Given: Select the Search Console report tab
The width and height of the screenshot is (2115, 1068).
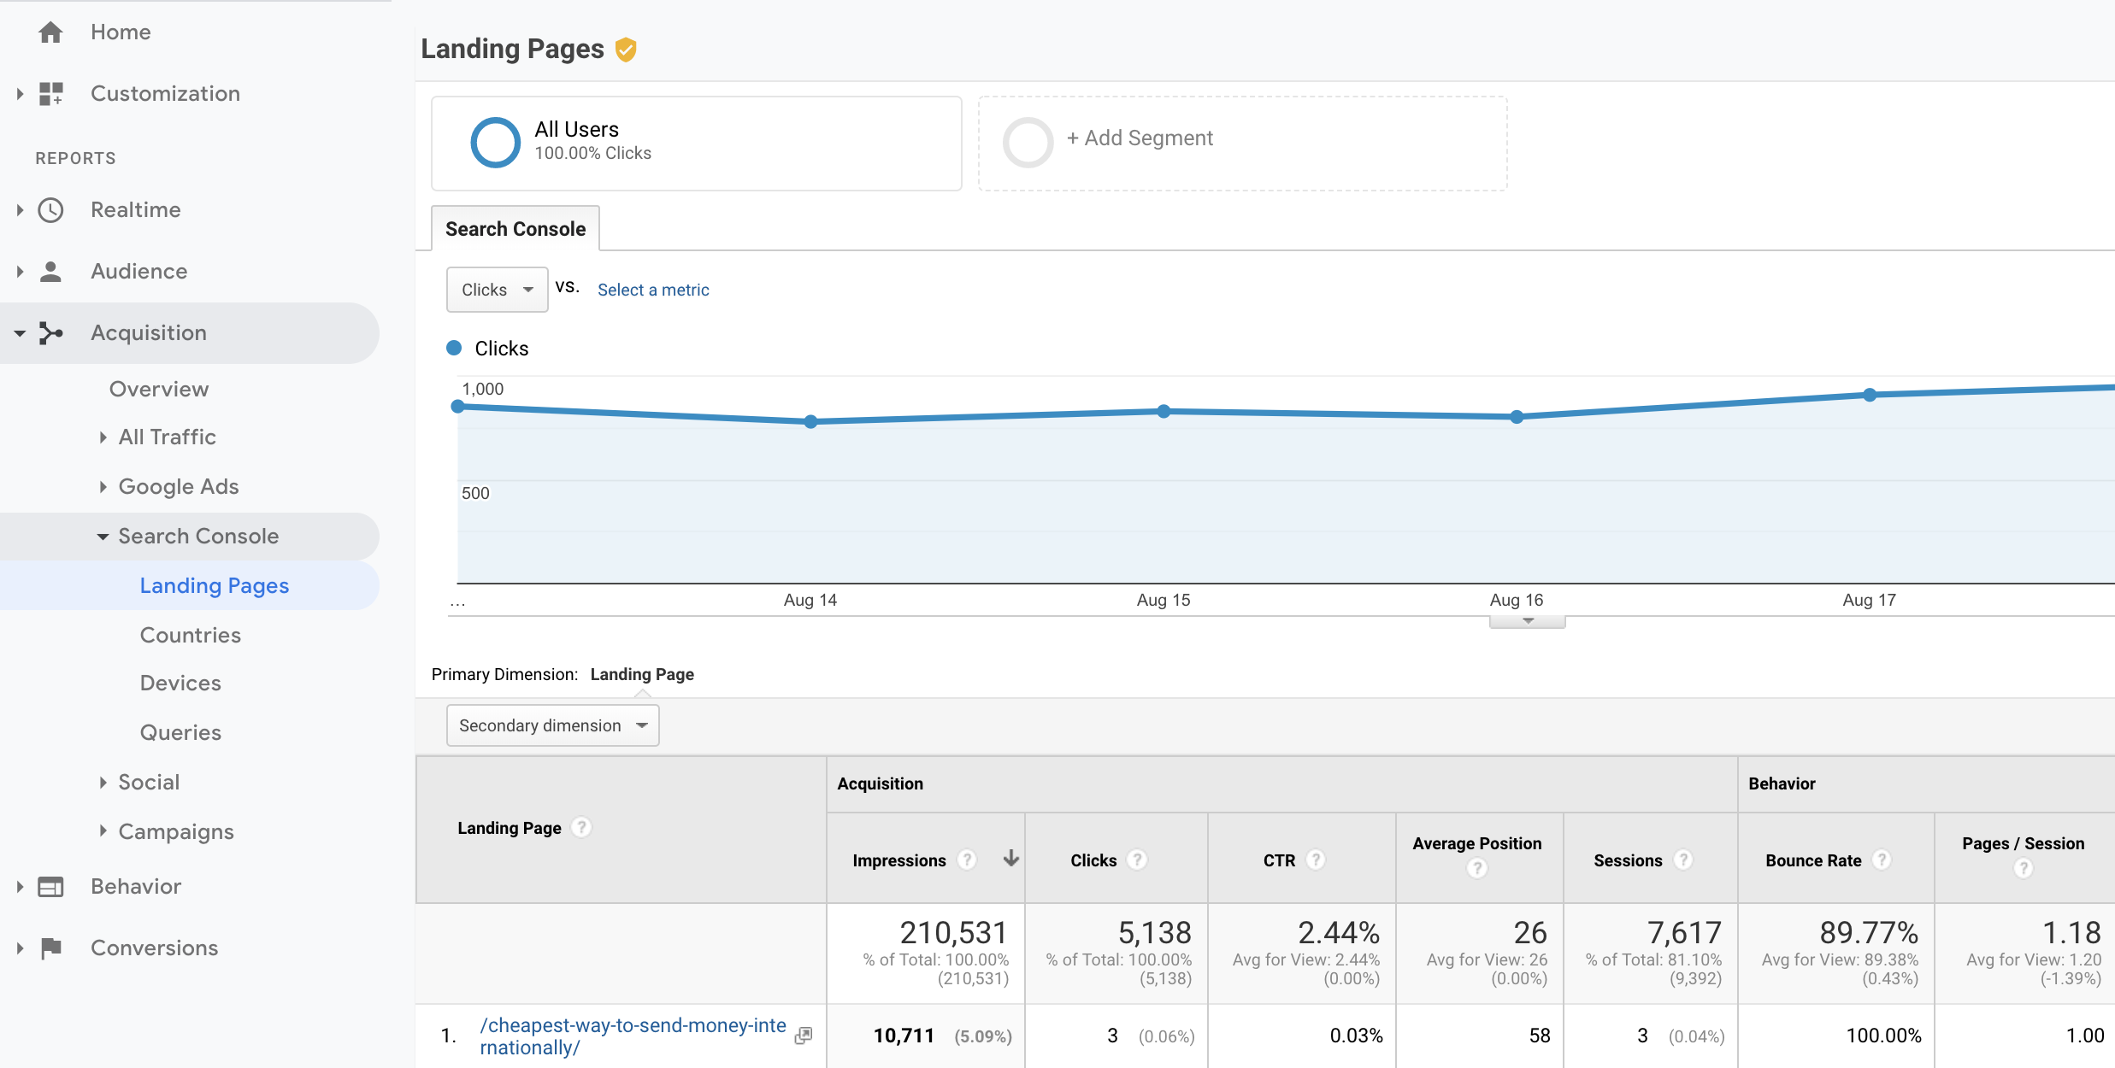Looking at the screenshot, I should (515, 229).
